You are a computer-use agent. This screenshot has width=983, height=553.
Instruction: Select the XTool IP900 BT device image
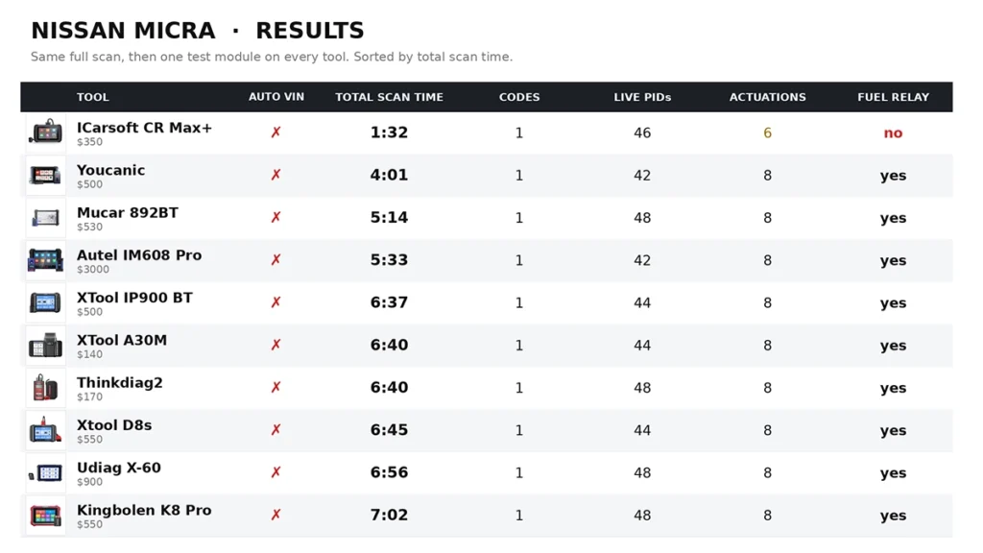coord(46,302)
